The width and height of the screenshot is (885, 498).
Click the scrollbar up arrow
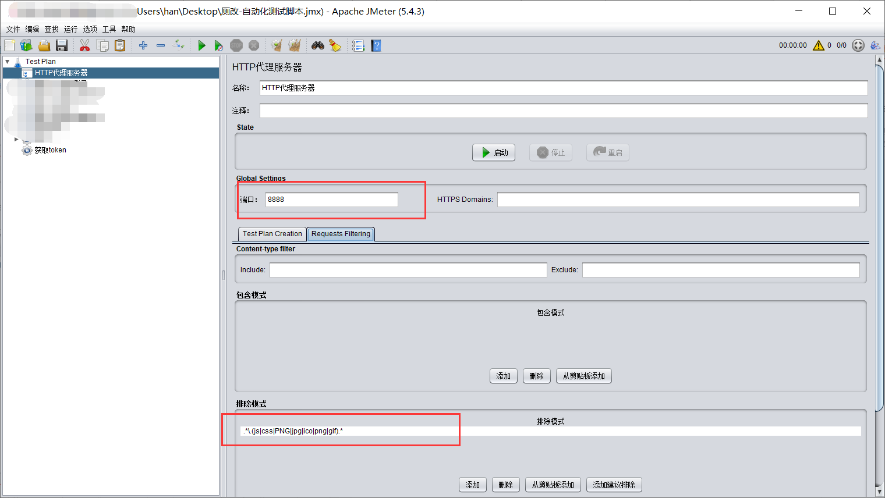pos(879,60)
